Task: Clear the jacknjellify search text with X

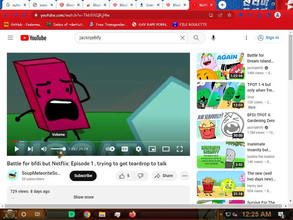Action: click(182, 38)
